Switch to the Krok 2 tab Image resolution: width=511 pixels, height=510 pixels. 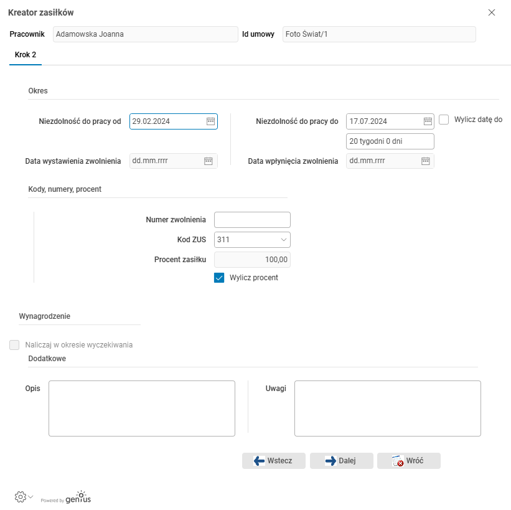click(x=26, y=55)
